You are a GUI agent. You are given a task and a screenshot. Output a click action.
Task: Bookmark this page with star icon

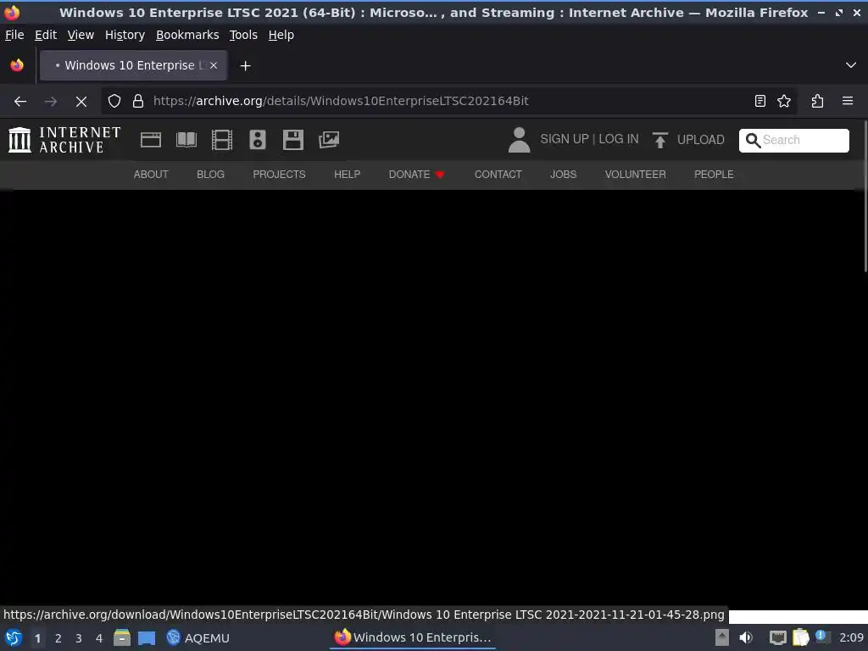[784, 102]
